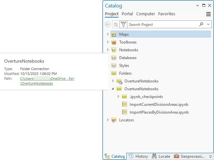The width and height of the screenshot is (214, 160).
Task: Select the Styles tree item
Action: pos(124,66)
